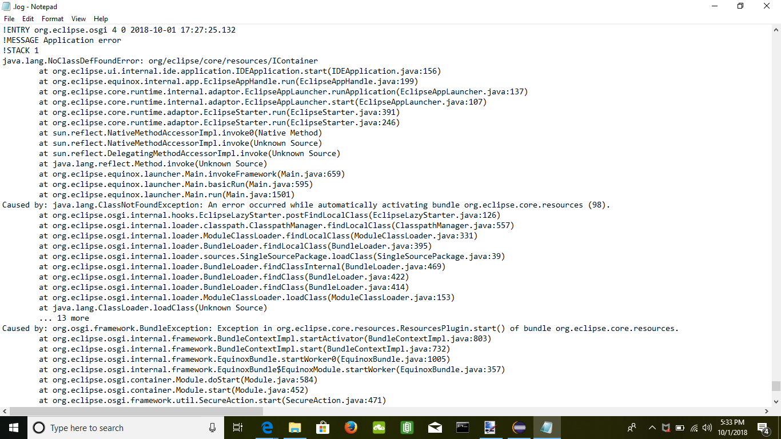Viewport: 781px width, 439px height.
Task: Click the 'BundleContextImpl.startActivator' stack line
Action: (x=265, y=338)
